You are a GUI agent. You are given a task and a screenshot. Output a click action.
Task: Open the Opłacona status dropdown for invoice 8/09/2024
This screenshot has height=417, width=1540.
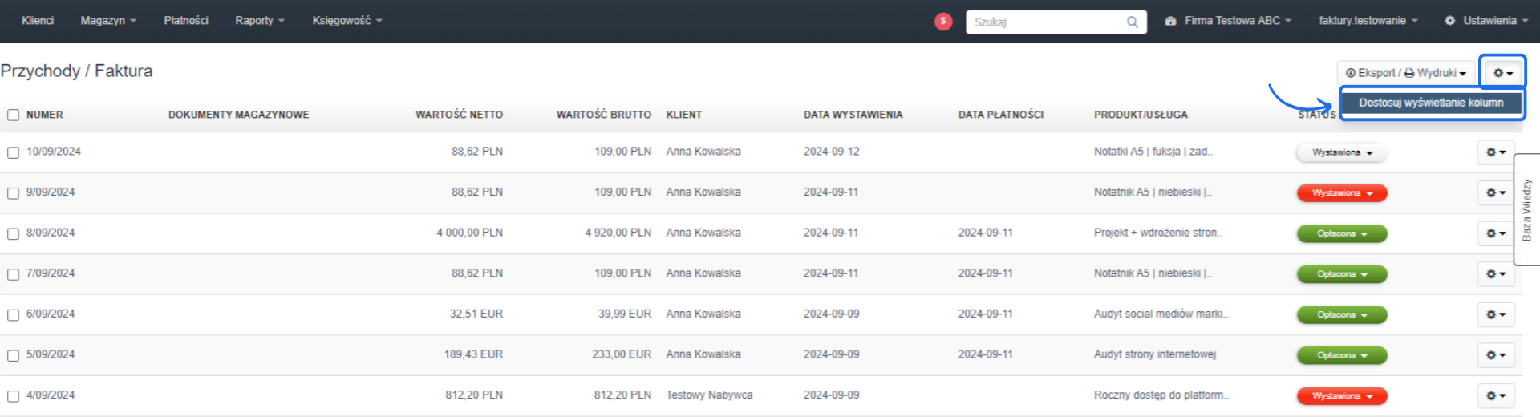1342,233
